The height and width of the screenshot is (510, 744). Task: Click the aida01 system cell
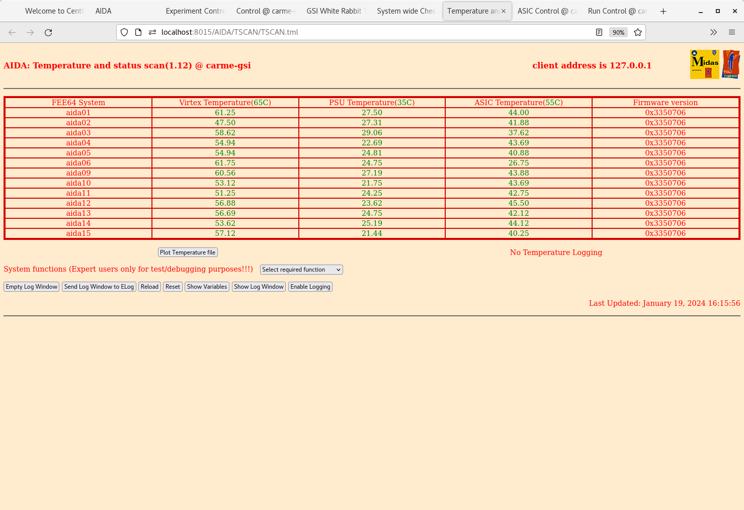point(78,113)
